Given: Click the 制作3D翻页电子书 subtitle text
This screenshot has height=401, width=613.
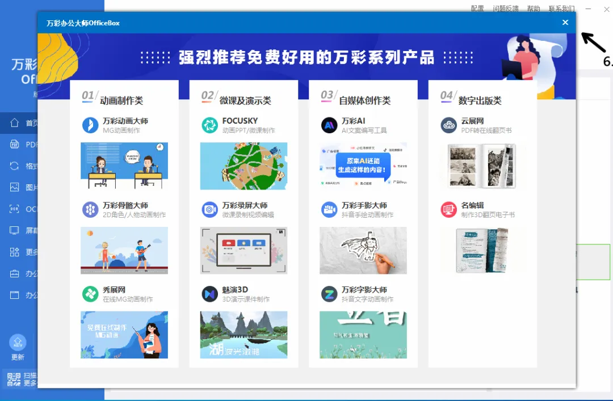Looking at the screenshot, I should (488, 215).
